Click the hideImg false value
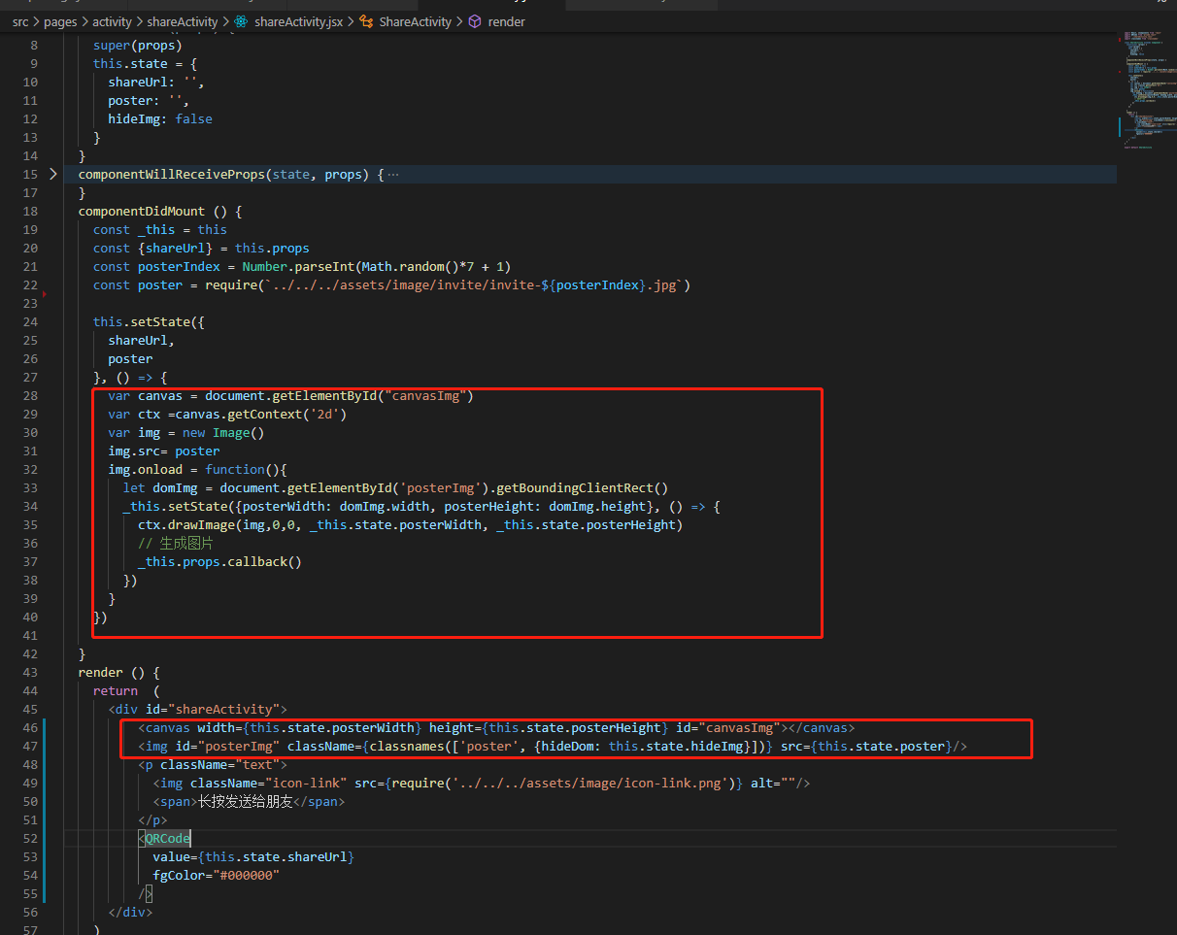Image resolution: width=1177 pixels, height=935 pixels. pyautogui.click(x=193, y=119)
